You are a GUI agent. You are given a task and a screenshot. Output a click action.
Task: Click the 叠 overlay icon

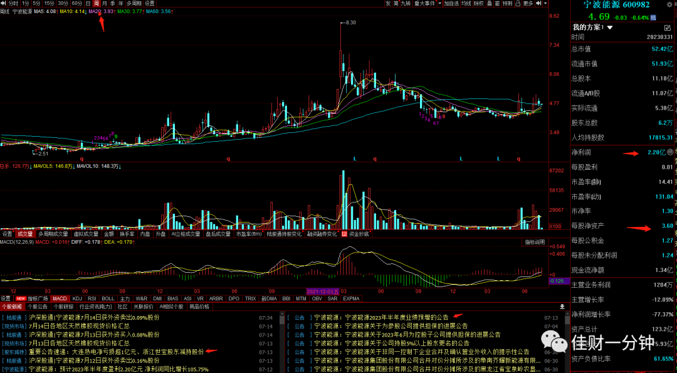point(489,3)
